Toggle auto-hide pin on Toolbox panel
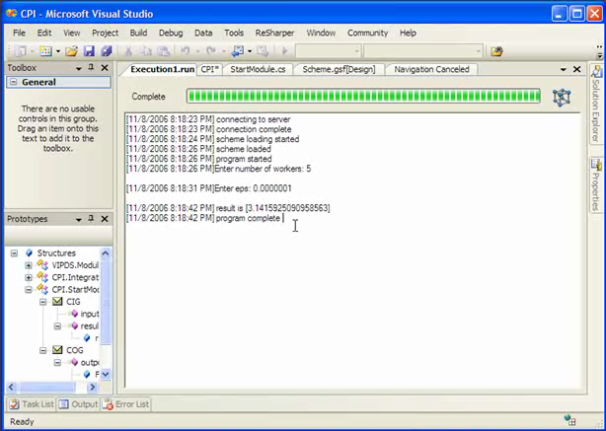The width and height of the screenshot is (606, 431). click(x=91, y=68)
